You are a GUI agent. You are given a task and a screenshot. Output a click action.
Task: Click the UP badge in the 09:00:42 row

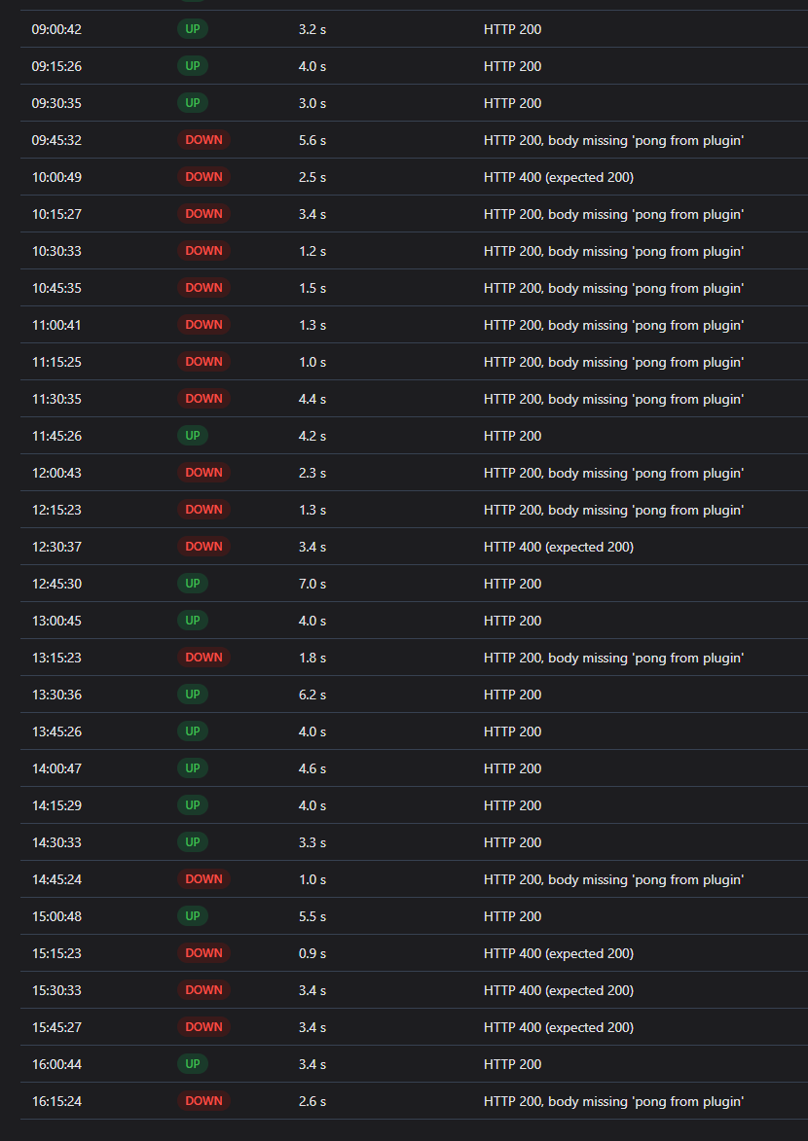[192, 29]
